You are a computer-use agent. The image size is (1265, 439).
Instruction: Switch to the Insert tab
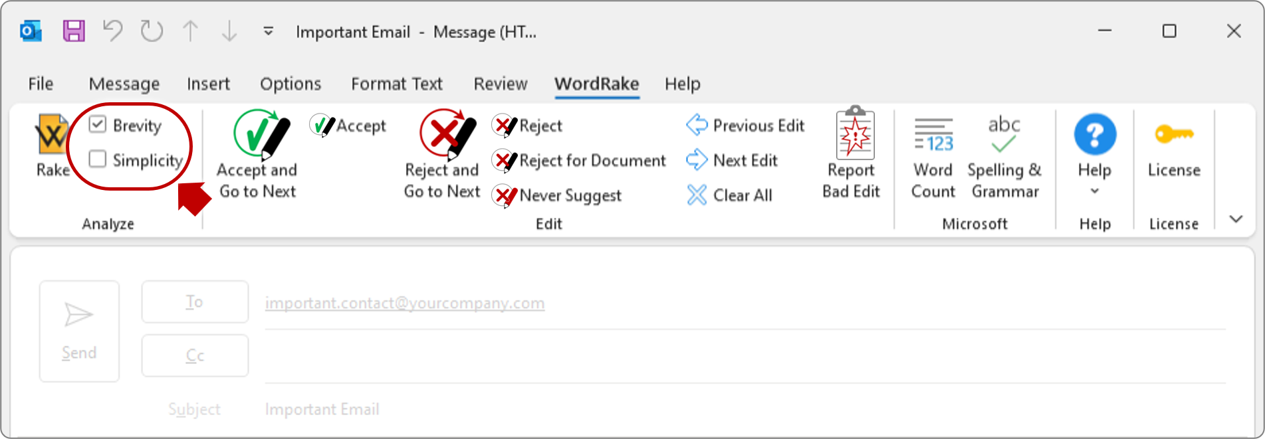208,84
